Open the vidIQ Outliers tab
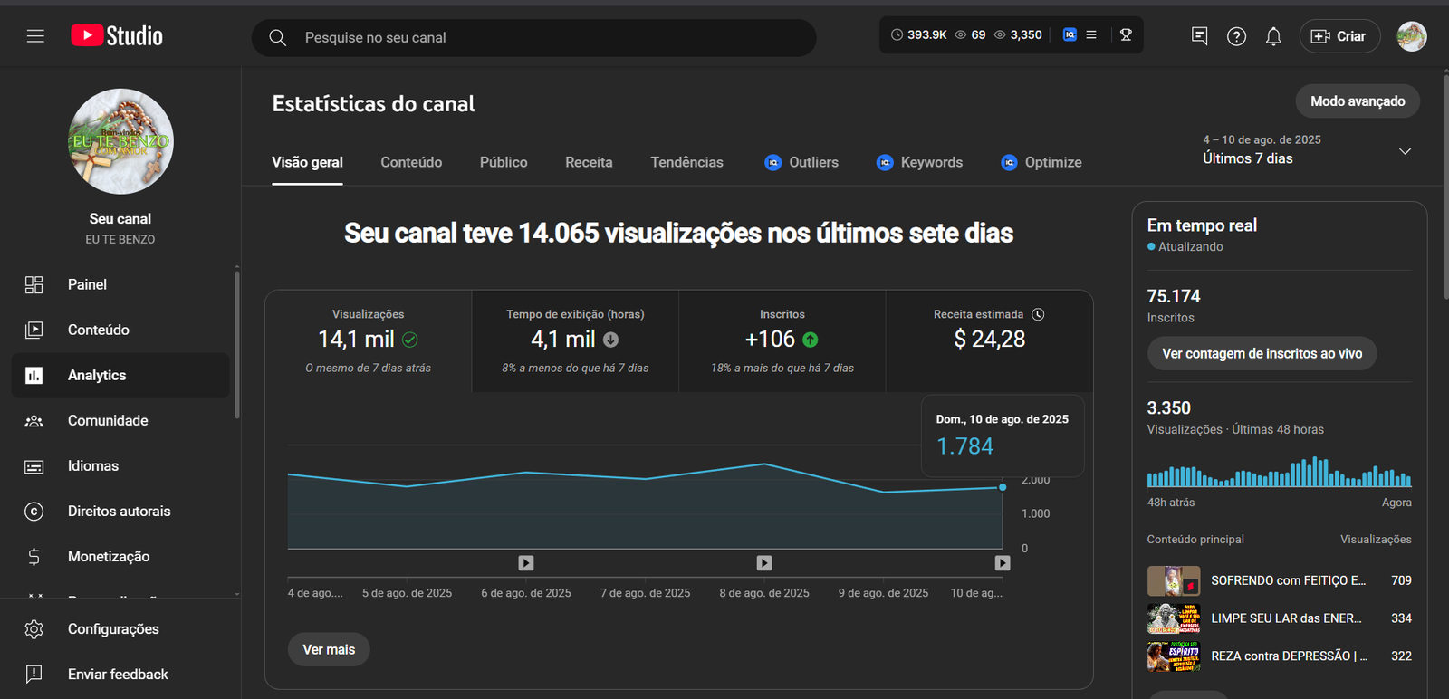This screenshot has height=699, width=1449. point(801,162)
